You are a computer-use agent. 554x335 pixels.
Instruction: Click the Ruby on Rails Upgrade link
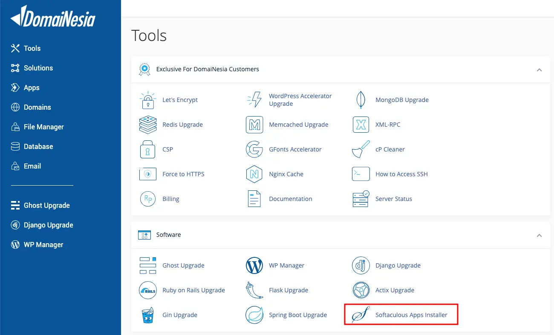point(193,290)
